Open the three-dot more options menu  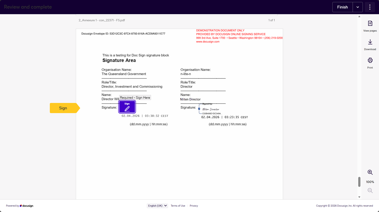(370, 7)
